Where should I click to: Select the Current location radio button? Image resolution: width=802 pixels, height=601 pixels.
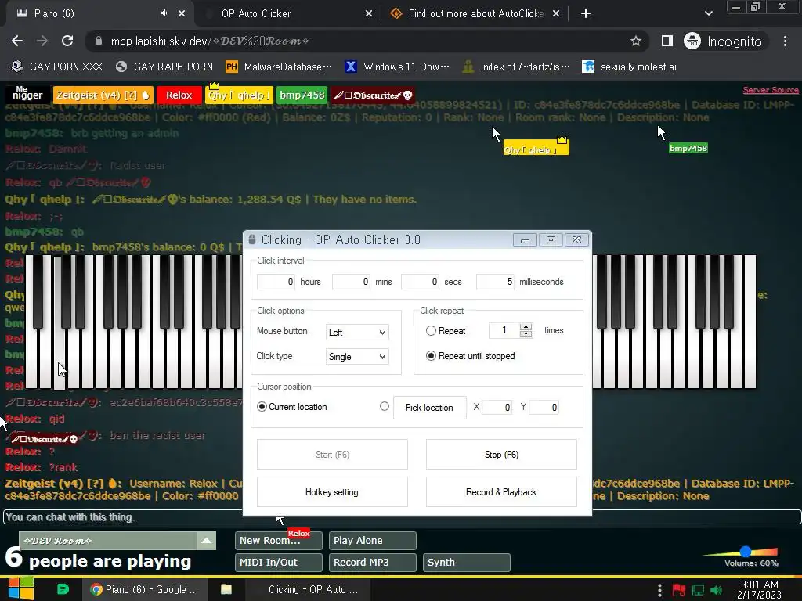click(262, 407)
